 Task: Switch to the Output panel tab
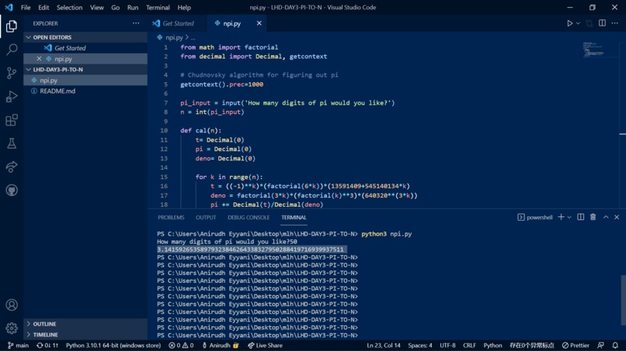[x=206, y=217]
